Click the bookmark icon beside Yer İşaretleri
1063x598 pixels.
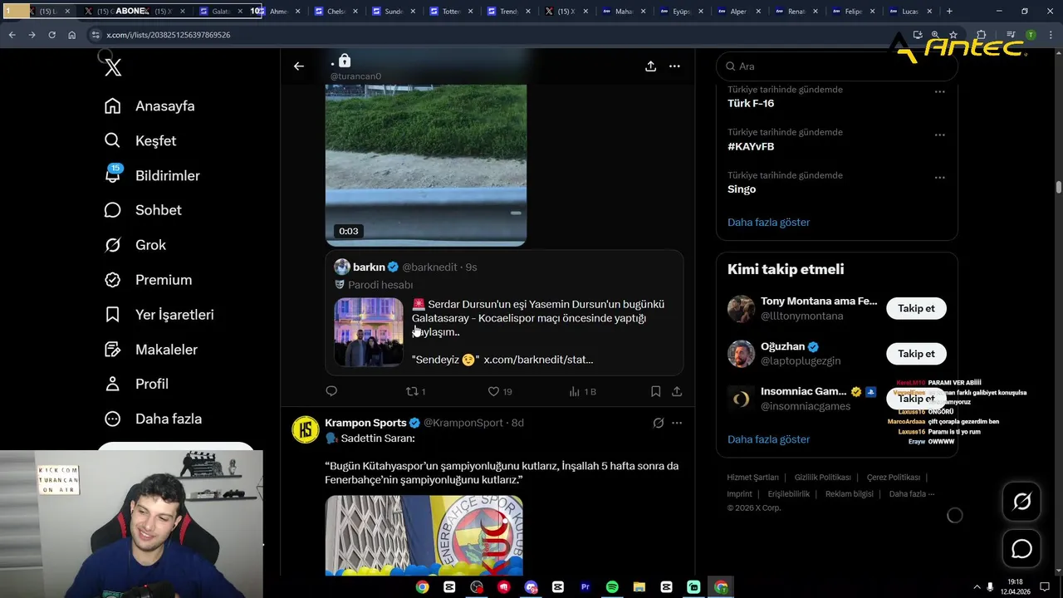[113, 315]
